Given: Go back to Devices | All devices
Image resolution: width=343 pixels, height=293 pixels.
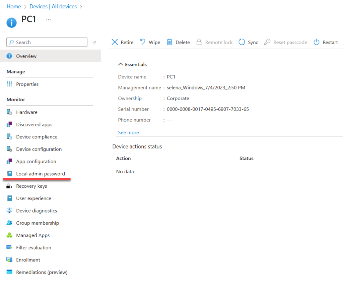Looking at the screenshot, I should click(53, 6).
